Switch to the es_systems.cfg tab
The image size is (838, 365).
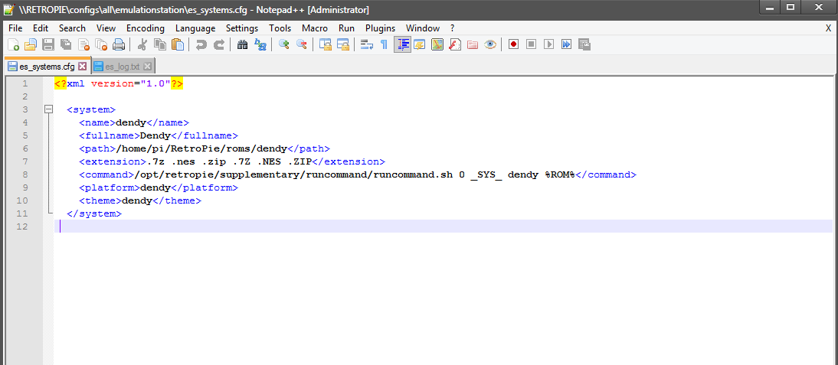(x=47, y=67)
